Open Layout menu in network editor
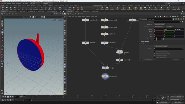This screenshot has width=185, height=104. (x=88, y=17)
